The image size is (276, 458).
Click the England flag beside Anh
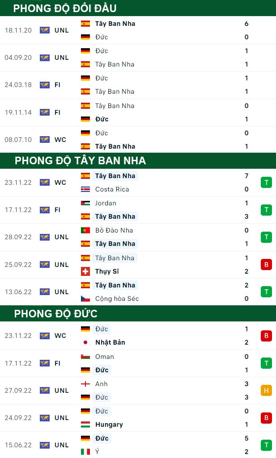pyautogui.click(x=85, y=384)
